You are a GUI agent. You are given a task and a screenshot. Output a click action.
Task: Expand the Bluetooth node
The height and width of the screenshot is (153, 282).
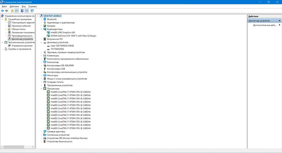coord(41,19)
